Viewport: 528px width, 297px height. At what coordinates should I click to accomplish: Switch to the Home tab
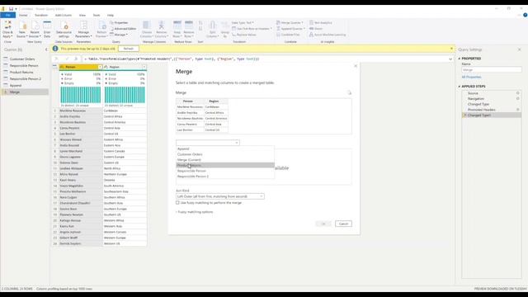[23, 15]
